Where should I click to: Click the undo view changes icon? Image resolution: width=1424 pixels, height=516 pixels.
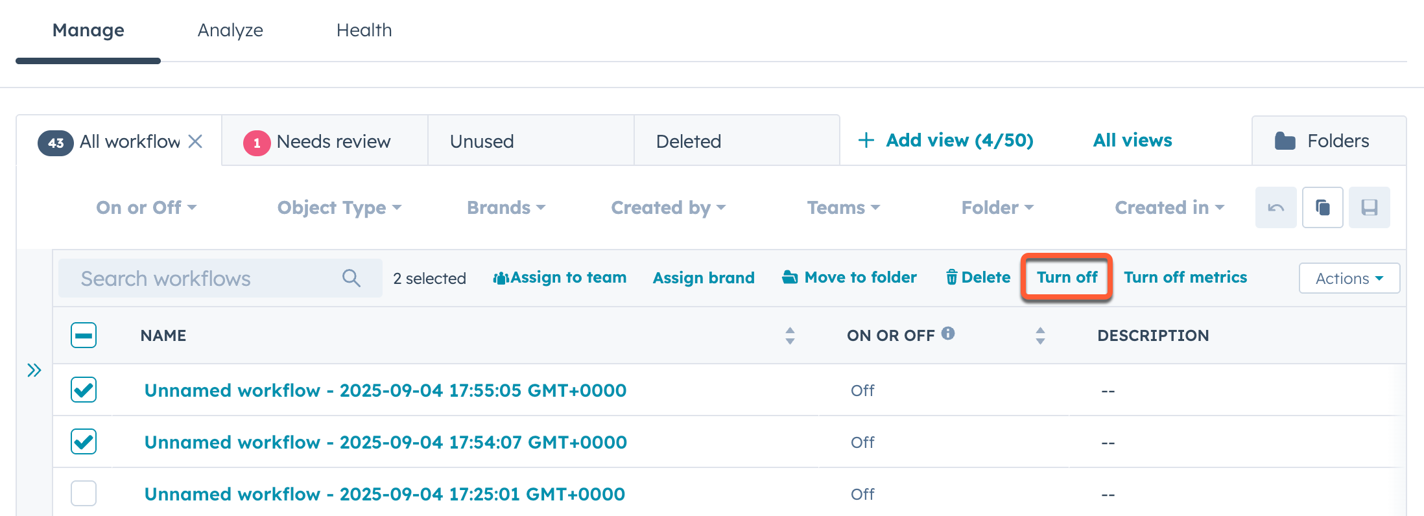pyautogui.click(x=1276, y=207)
